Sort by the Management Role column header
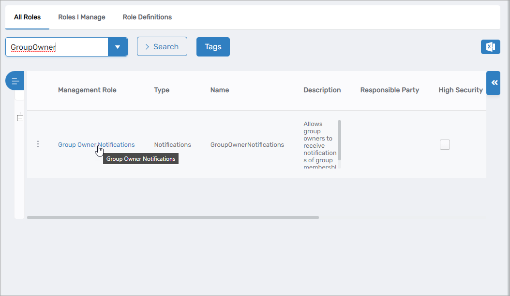Screen dimensions: 510x296 tap(87, 90)
